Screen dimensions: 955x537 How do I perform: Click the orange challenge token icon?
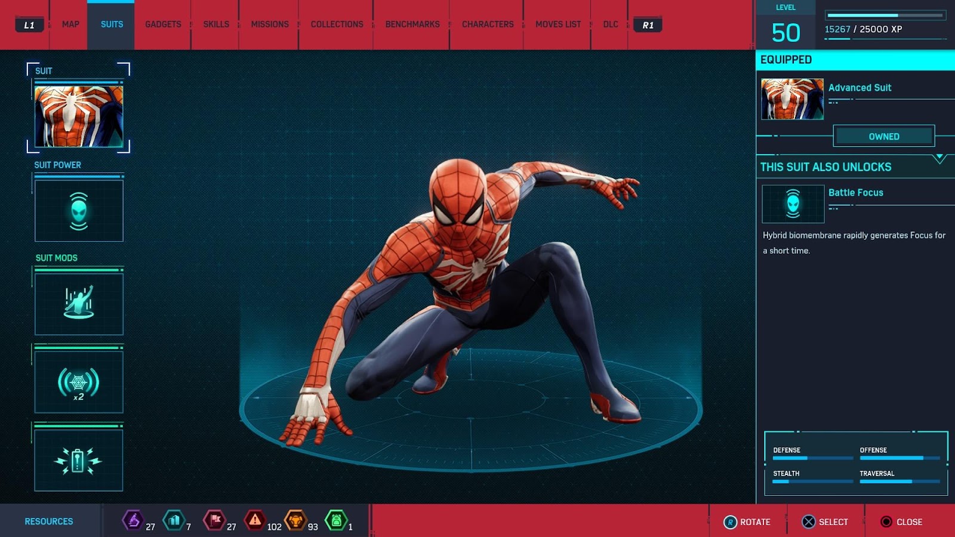[295, 520]
